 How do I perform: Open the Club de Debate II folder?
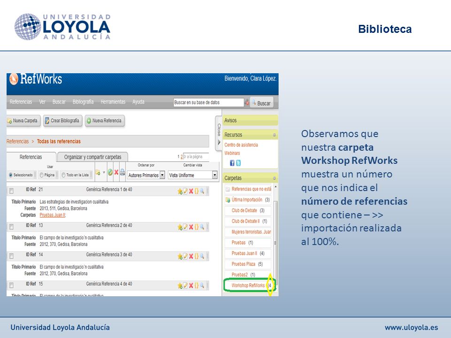coord(246,221)
